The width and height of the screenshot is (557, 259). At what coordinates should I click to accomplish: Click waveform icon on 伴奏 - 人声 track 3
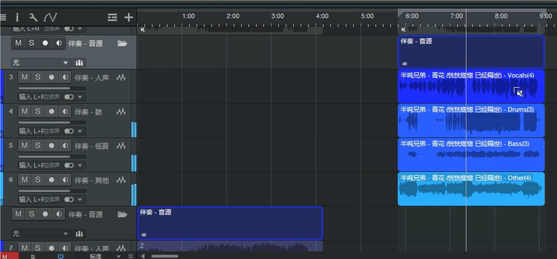click(x=121, y=78)
